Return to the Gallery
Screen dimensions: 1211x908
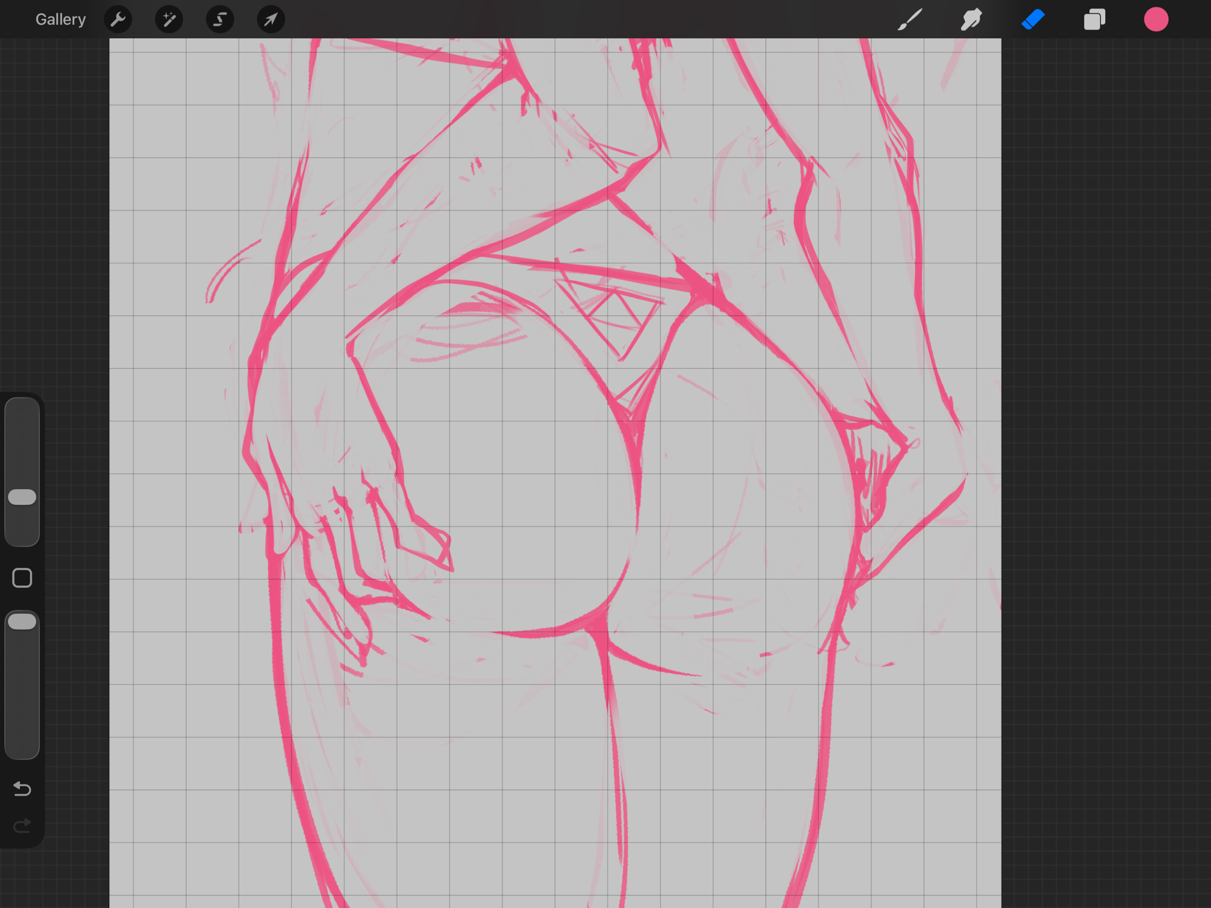[61, 19]
